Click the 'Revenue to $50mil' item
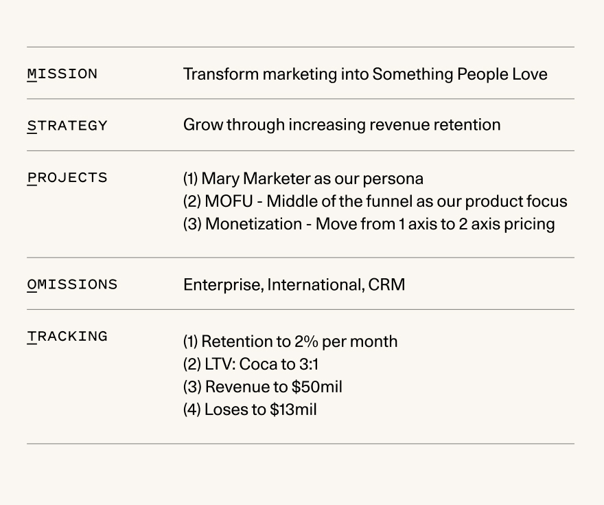The image size is (604, 505). (x=263, y=387)
